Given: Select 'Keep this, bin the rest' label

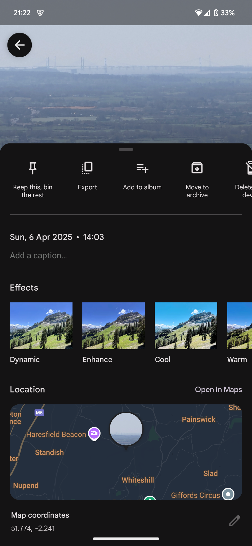Looking at the screenshot, I should tap(33, 191).
